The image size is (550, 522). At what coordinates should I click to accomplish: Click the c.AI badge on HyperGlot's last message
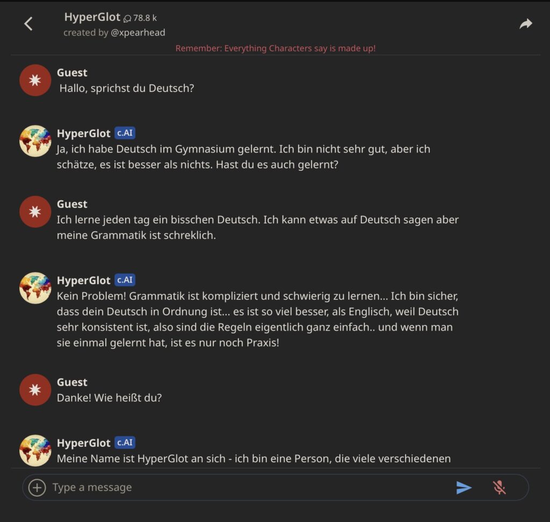124,443
